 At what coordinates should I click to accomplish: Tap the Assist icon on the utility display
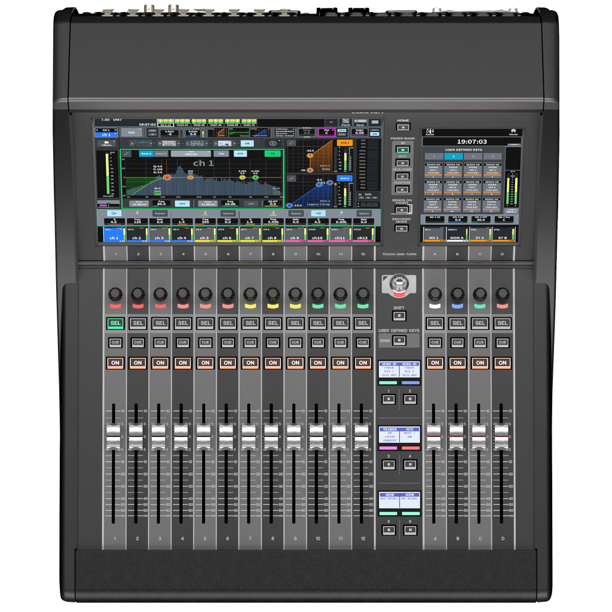430,131
